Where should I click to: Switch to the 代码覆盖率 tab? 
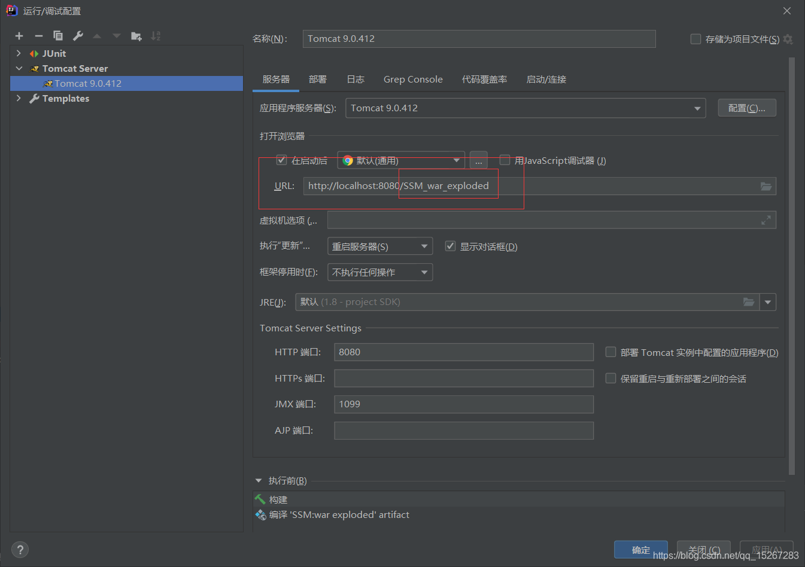click(484, 80)
